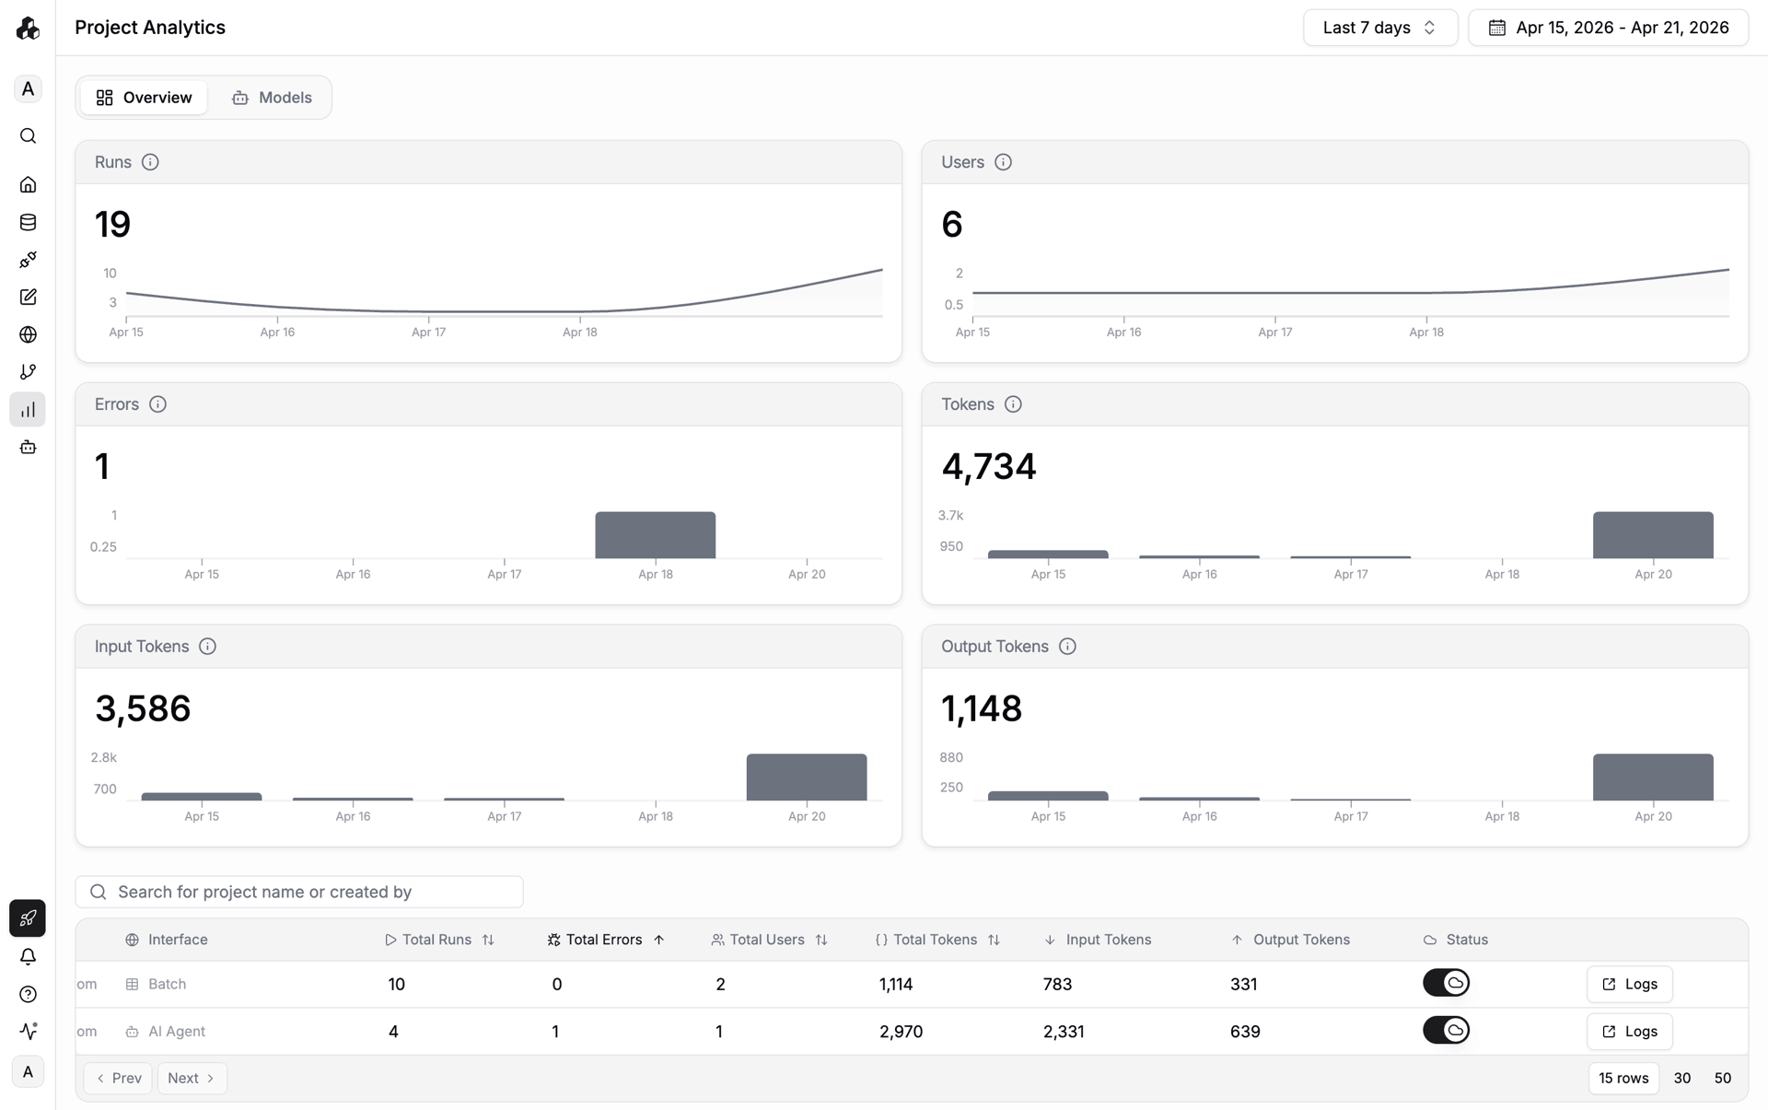Open the database icon in sidebar

(x=28, y=222)
